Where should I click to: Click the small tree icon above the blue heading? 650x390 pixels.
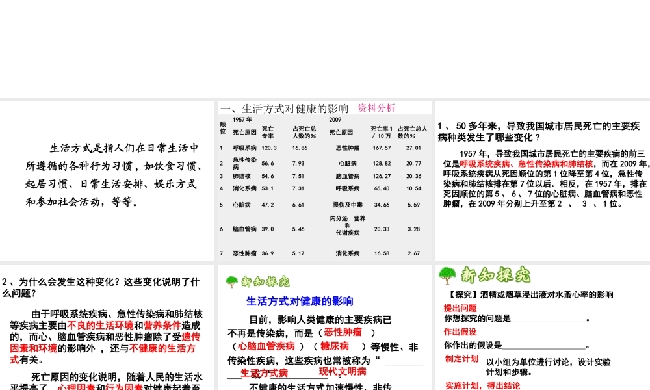(x=232, y=282)
